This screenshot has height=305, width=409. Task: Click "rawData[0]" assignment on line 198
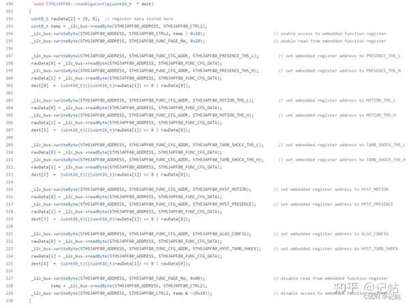point(44,63)
